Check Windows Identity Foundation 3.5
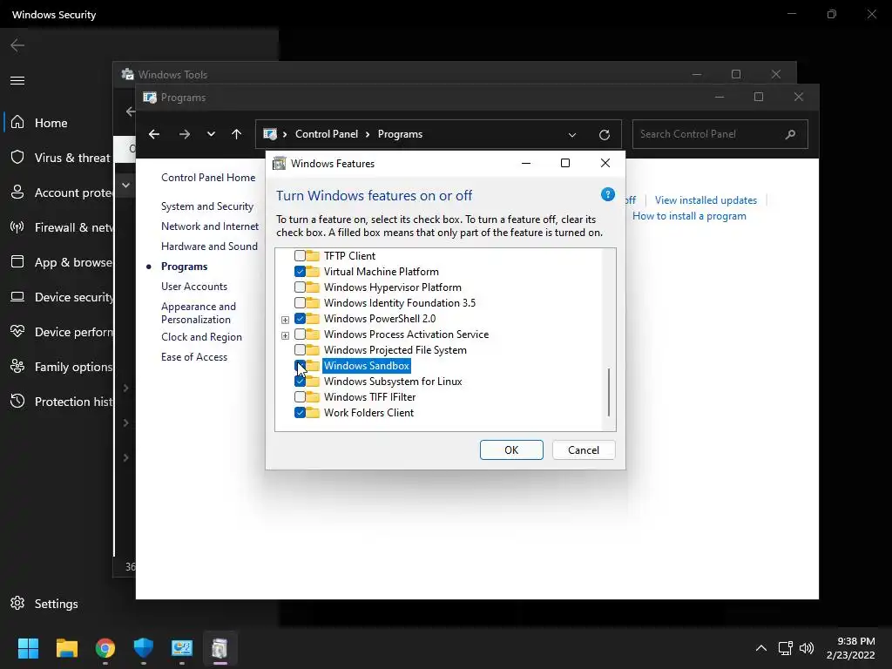Viewport: 892px width, 669px height. (300, 302)
